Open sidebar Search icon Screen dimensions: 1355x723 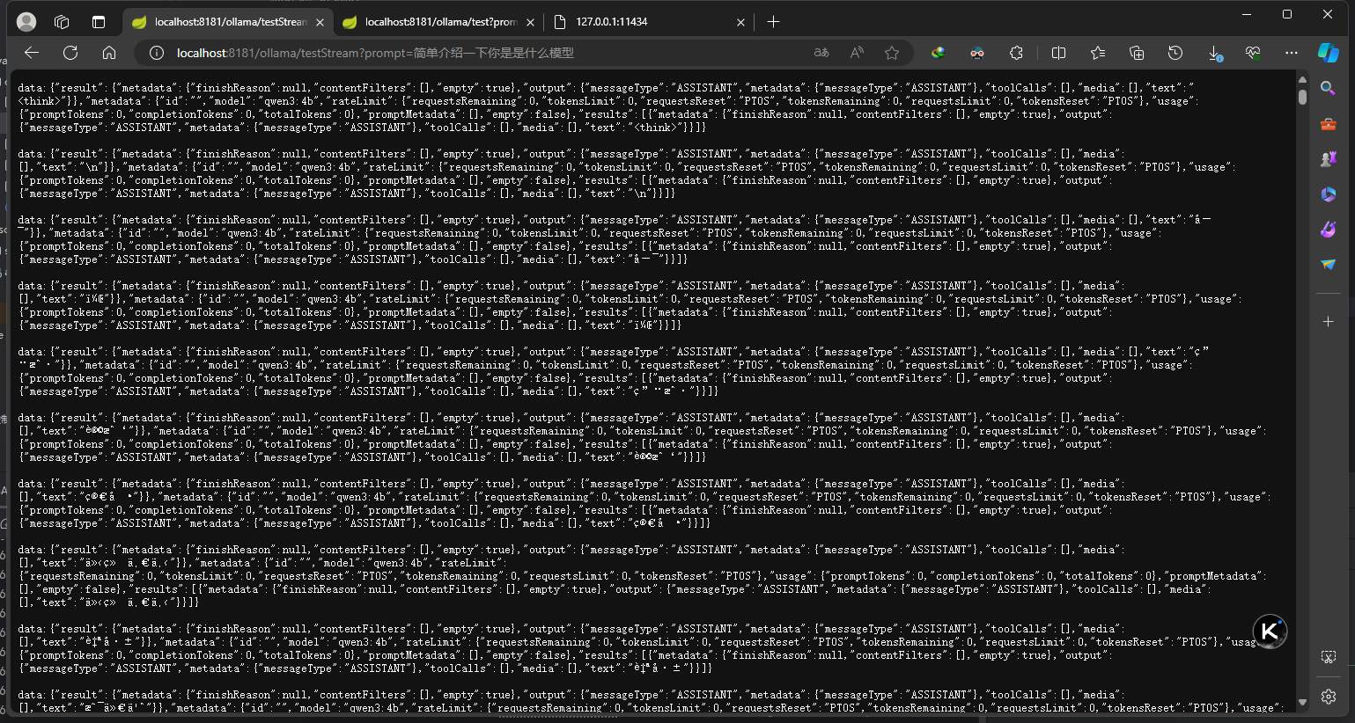tap(1328, 88)
